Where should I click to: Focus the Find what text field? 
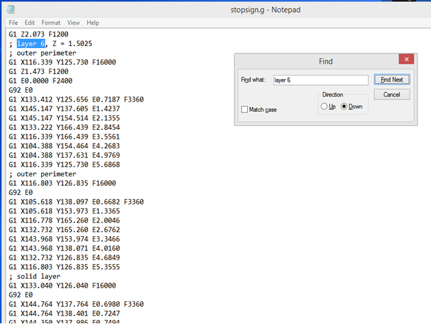coord(320,80)
